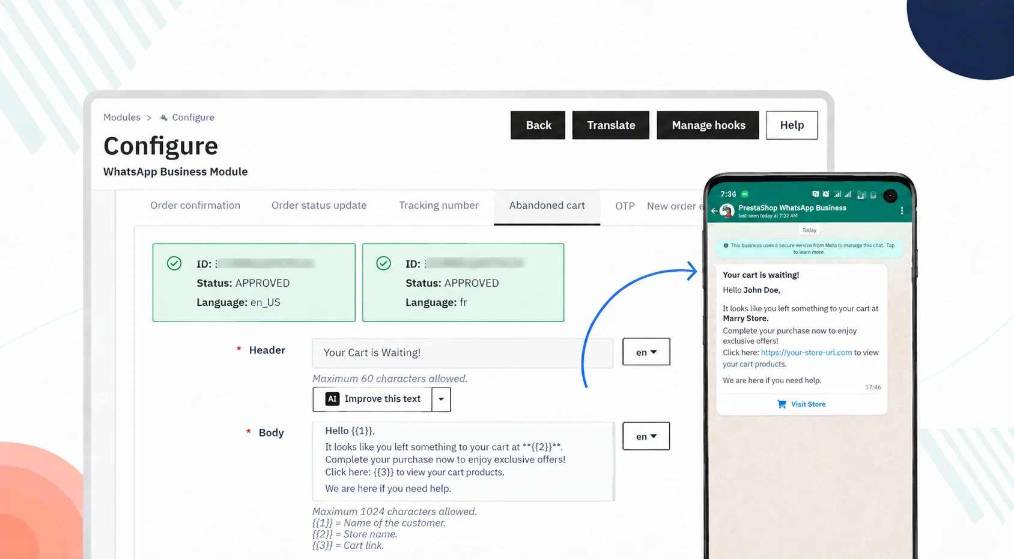Go to the OTP tab
The image size is (1014, 559).
625,206
